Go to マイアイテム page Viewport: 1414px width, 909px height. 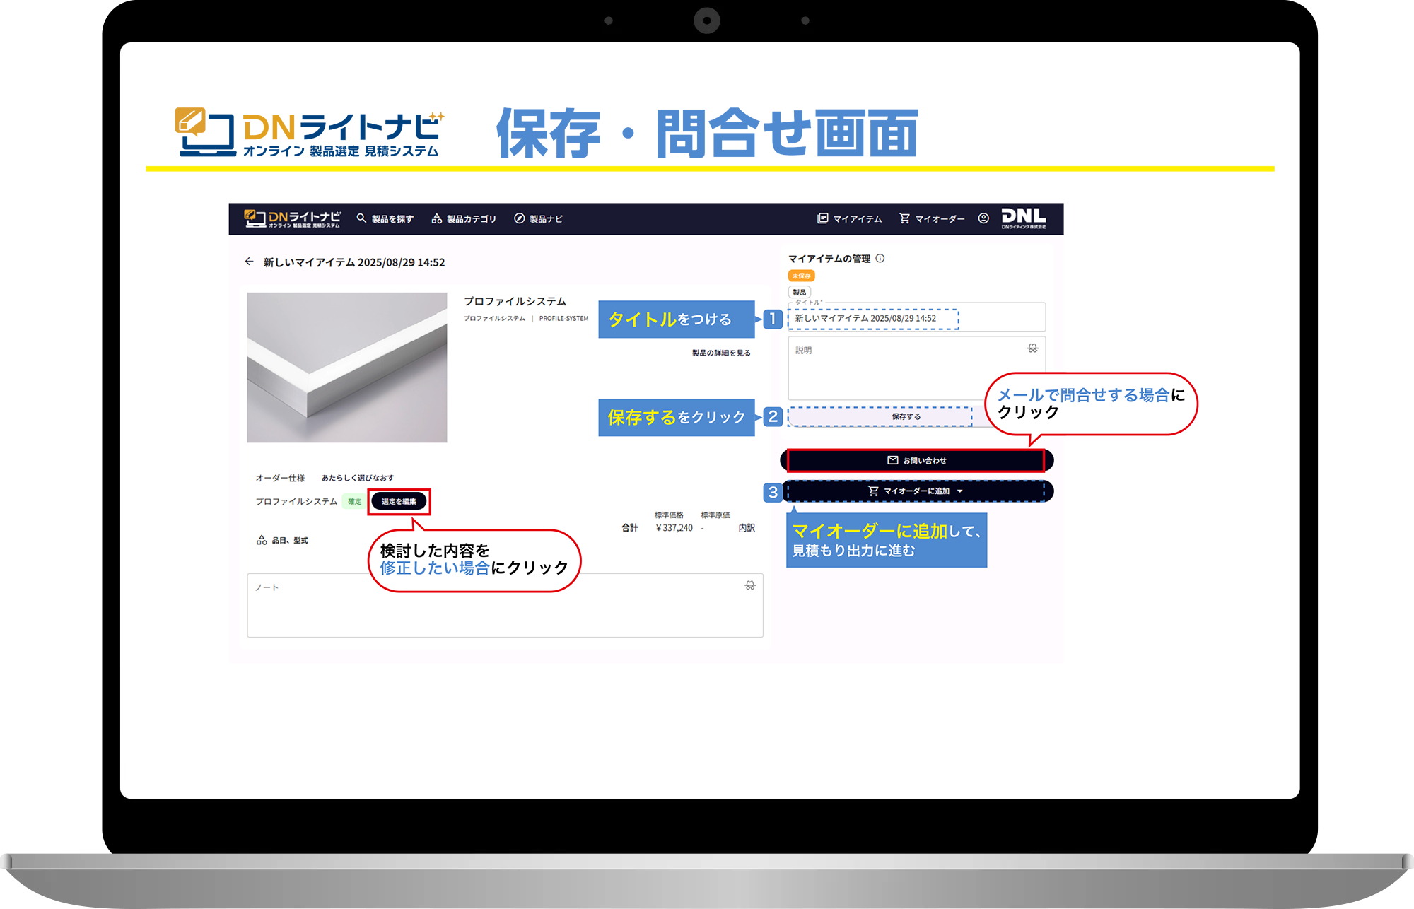coord(849,219)
